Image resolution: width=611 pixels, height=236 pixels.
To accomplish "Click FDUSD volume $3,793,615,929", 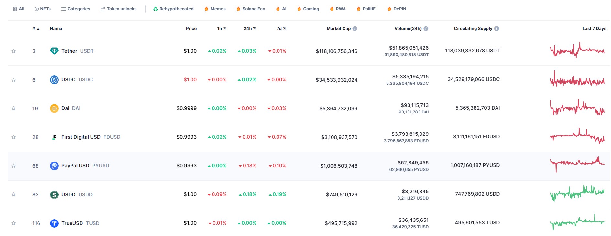I will pos(410,134).
